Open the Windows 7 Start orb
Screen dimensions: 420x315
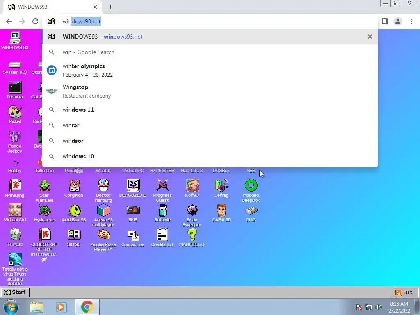(x=11, y=307)
